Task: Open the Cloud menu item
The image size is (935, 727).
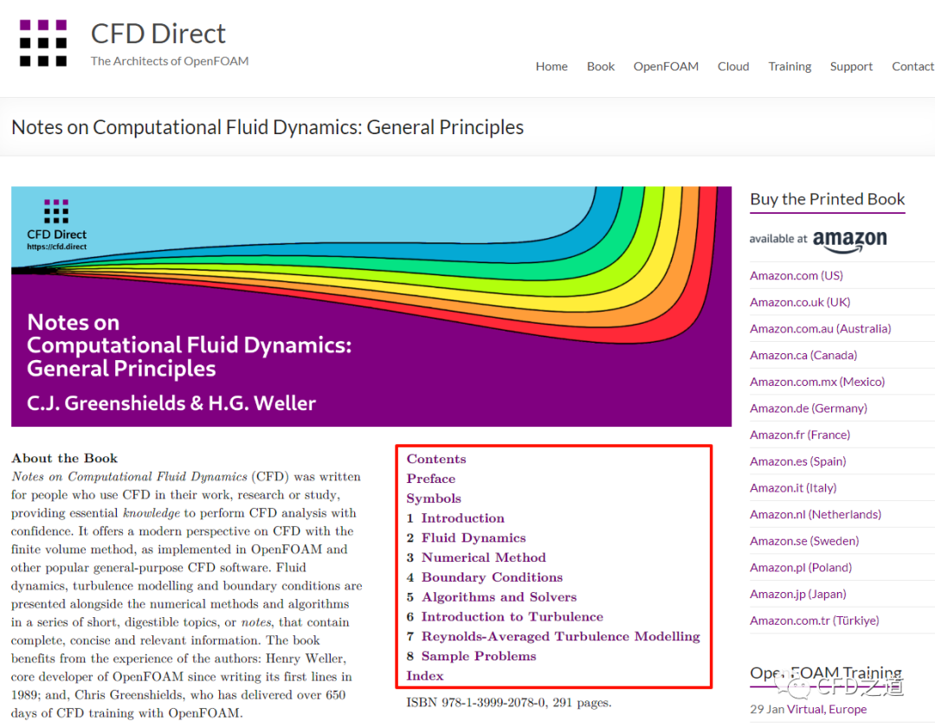Action: (x=733, y=66)
